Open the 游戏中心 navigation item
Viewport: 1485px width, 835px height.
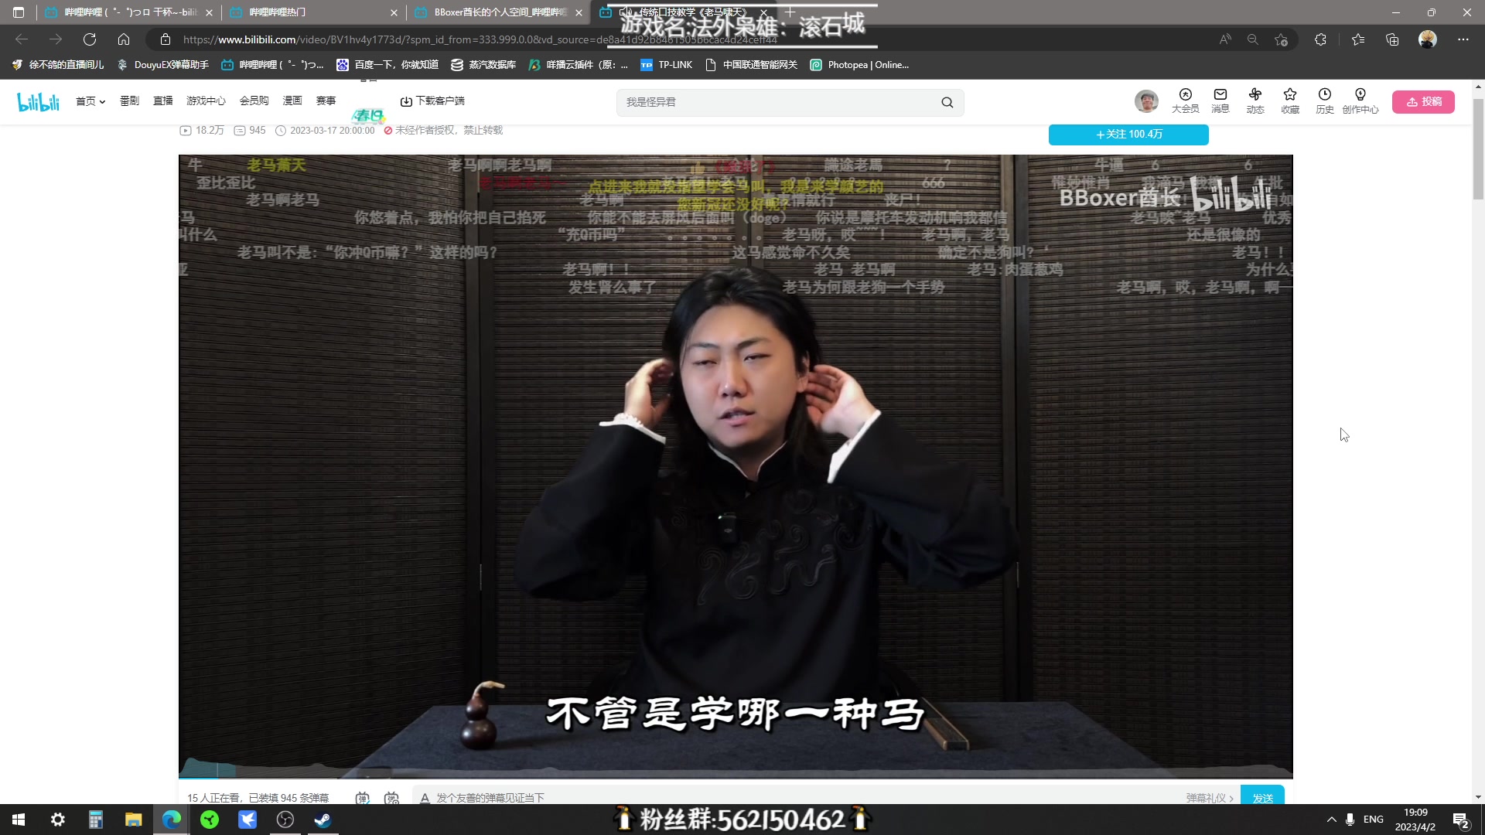point(206,101)
